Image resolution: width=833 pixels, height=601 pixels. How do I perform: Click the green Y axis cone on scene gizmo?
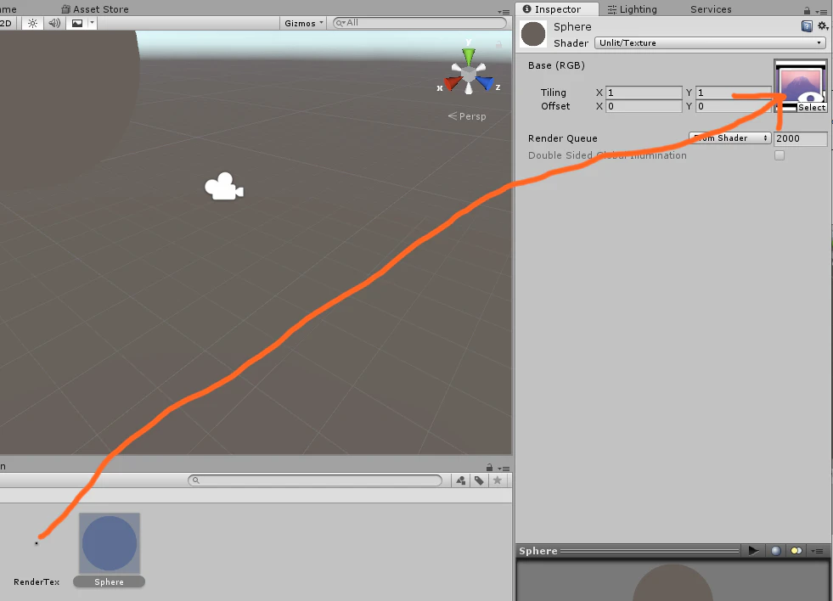(469, 56)
